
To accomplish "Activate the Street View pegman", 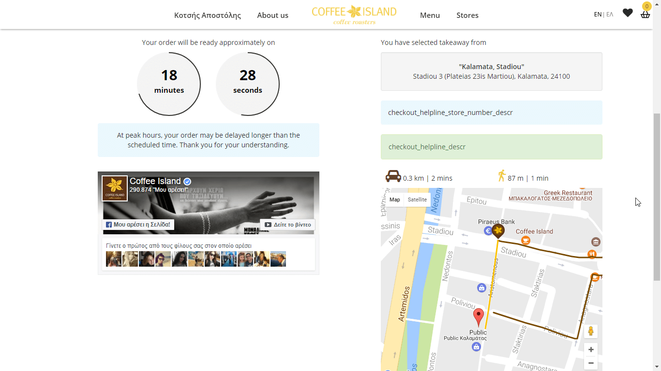I will tap(591, 331).
